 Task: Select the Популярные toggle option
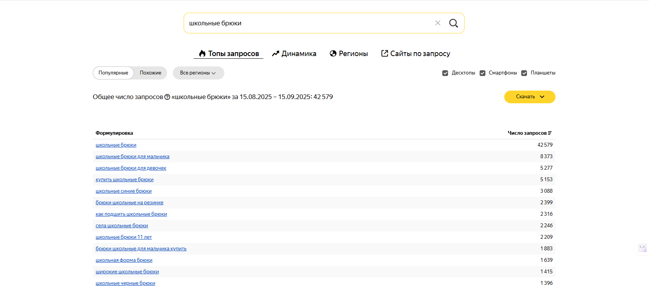pyautogui.click(x=113, y=73)
